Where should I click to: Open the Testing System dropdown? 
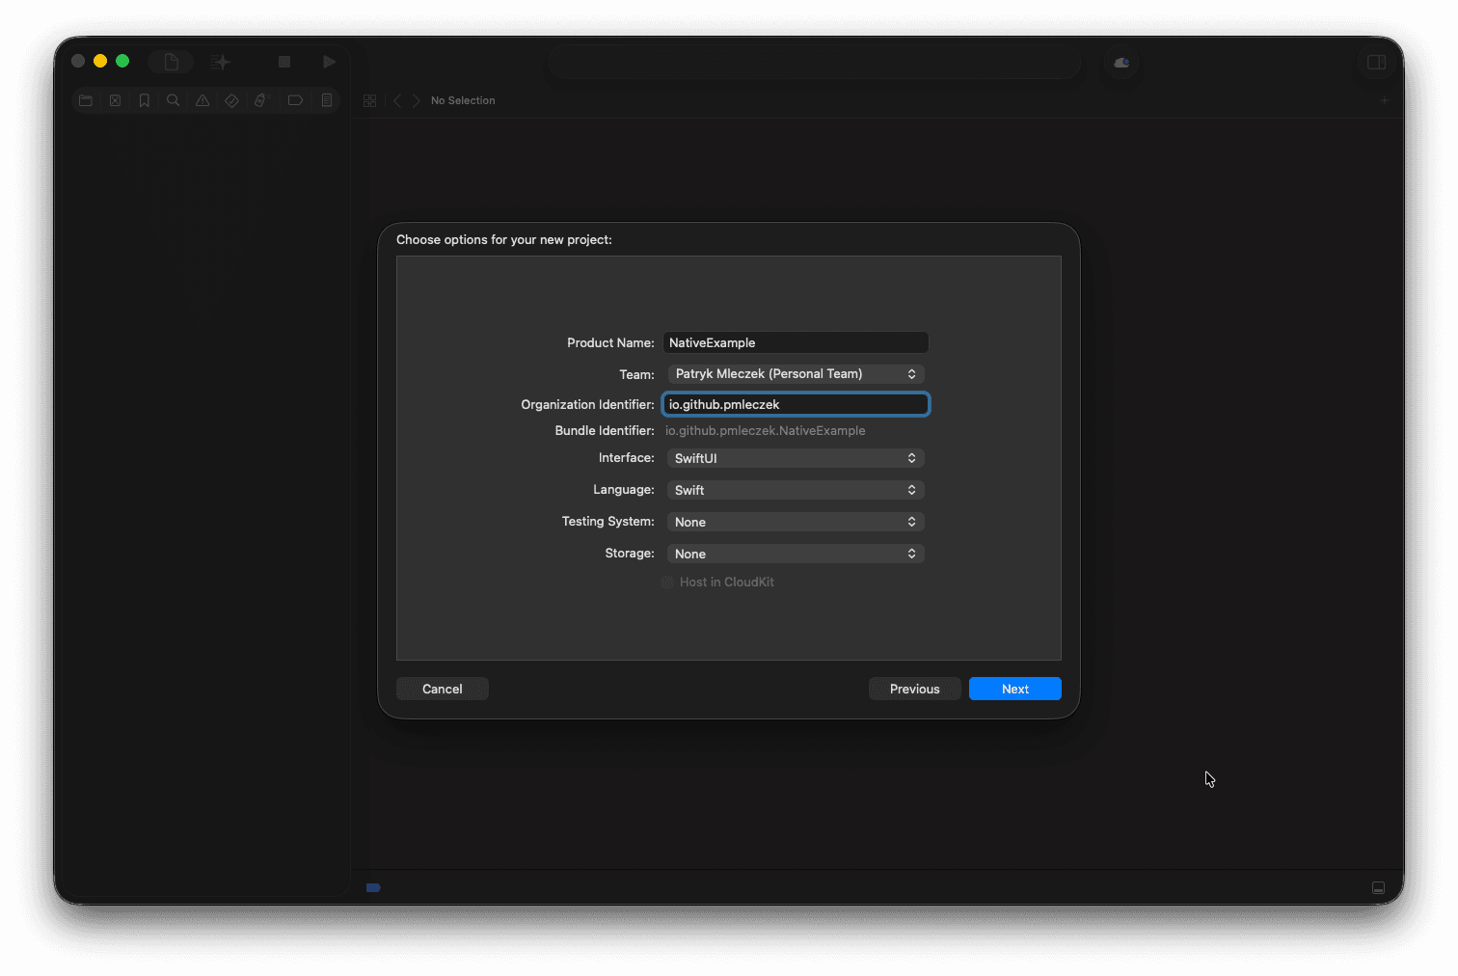point(796,522)
